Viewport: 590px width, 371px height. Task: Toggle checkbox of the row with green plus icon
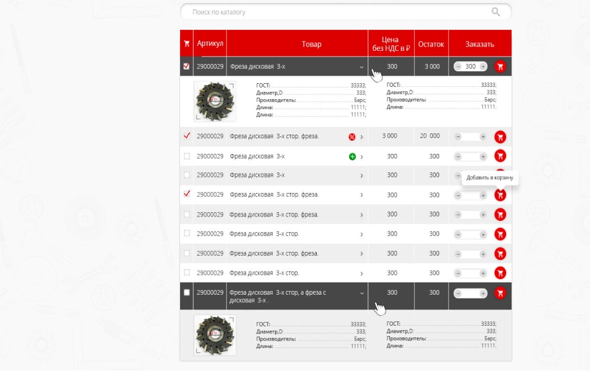(186, 156)
